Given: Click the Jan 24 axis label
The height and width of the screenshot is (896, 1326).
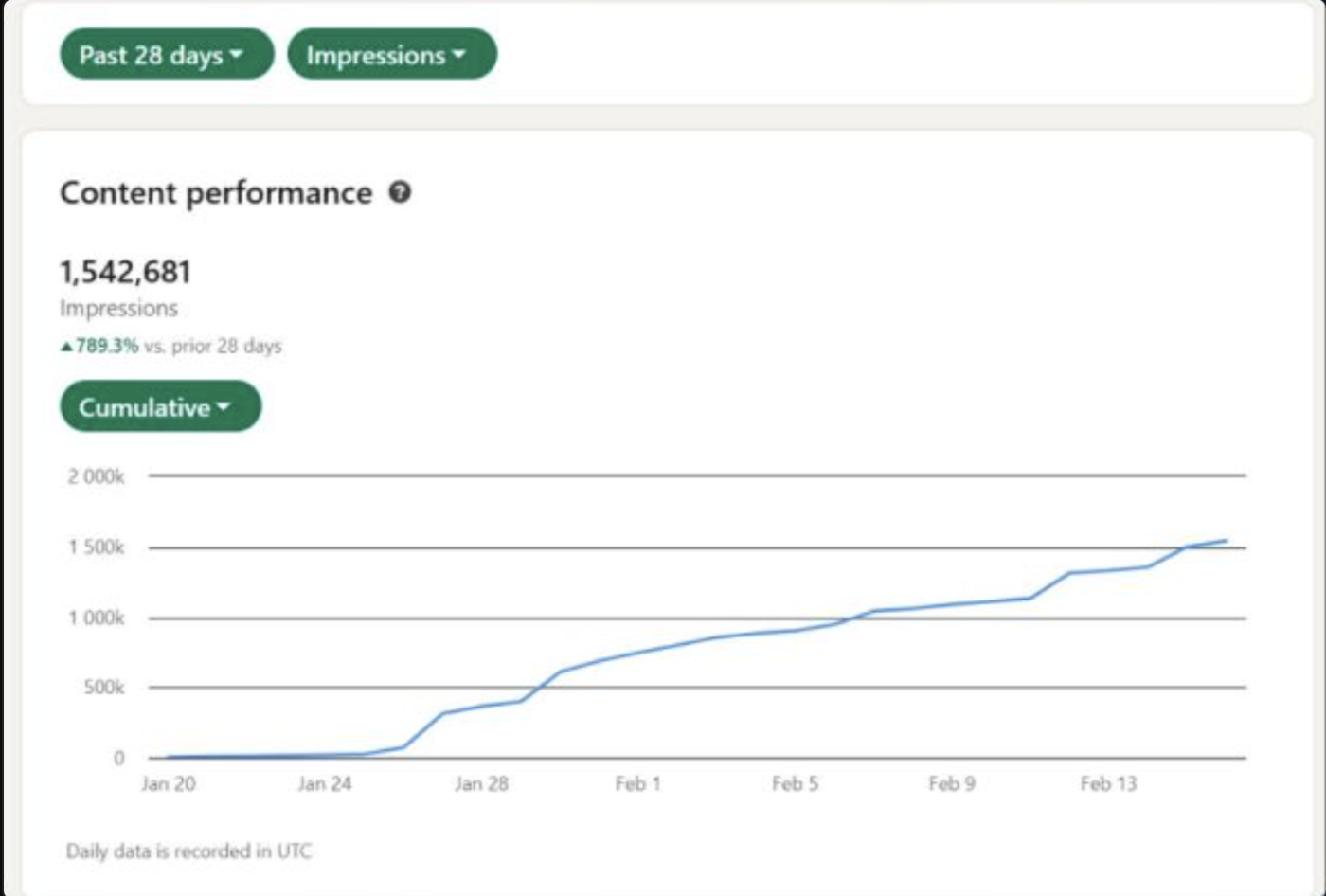Looking at the screenshot, I should click(x=325, y=784).
